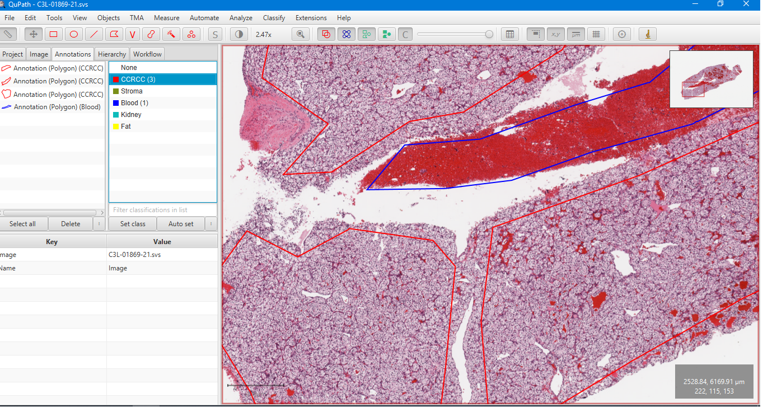The image size is (763, 407).
Task: Toggle the scalebar display button
Action: [576, 34]
